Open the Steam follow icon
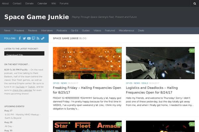 (43, 38)
